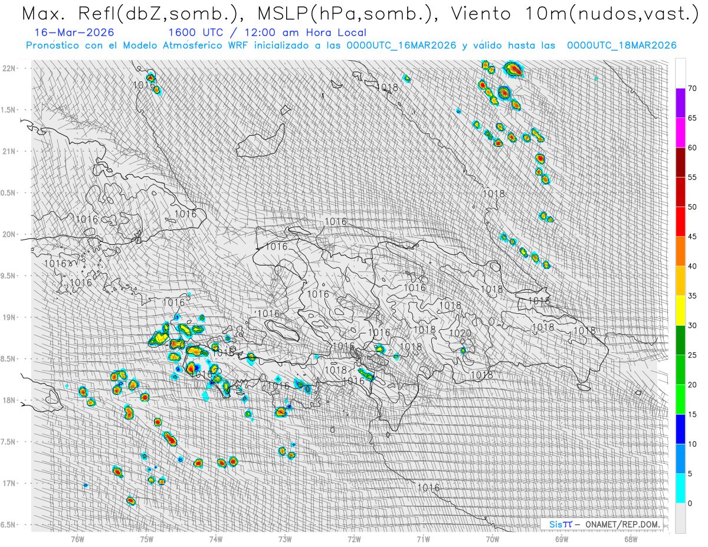This screenshot has height=547, width=708.
Task: Click the dark green 25-30 dBZ colorbar segment
Action: [x=680, y=340]
